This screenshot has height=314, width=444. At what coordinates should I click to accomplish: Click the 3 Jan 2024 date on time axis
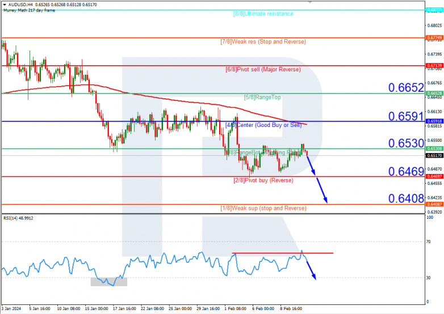(x=11, y=309)
